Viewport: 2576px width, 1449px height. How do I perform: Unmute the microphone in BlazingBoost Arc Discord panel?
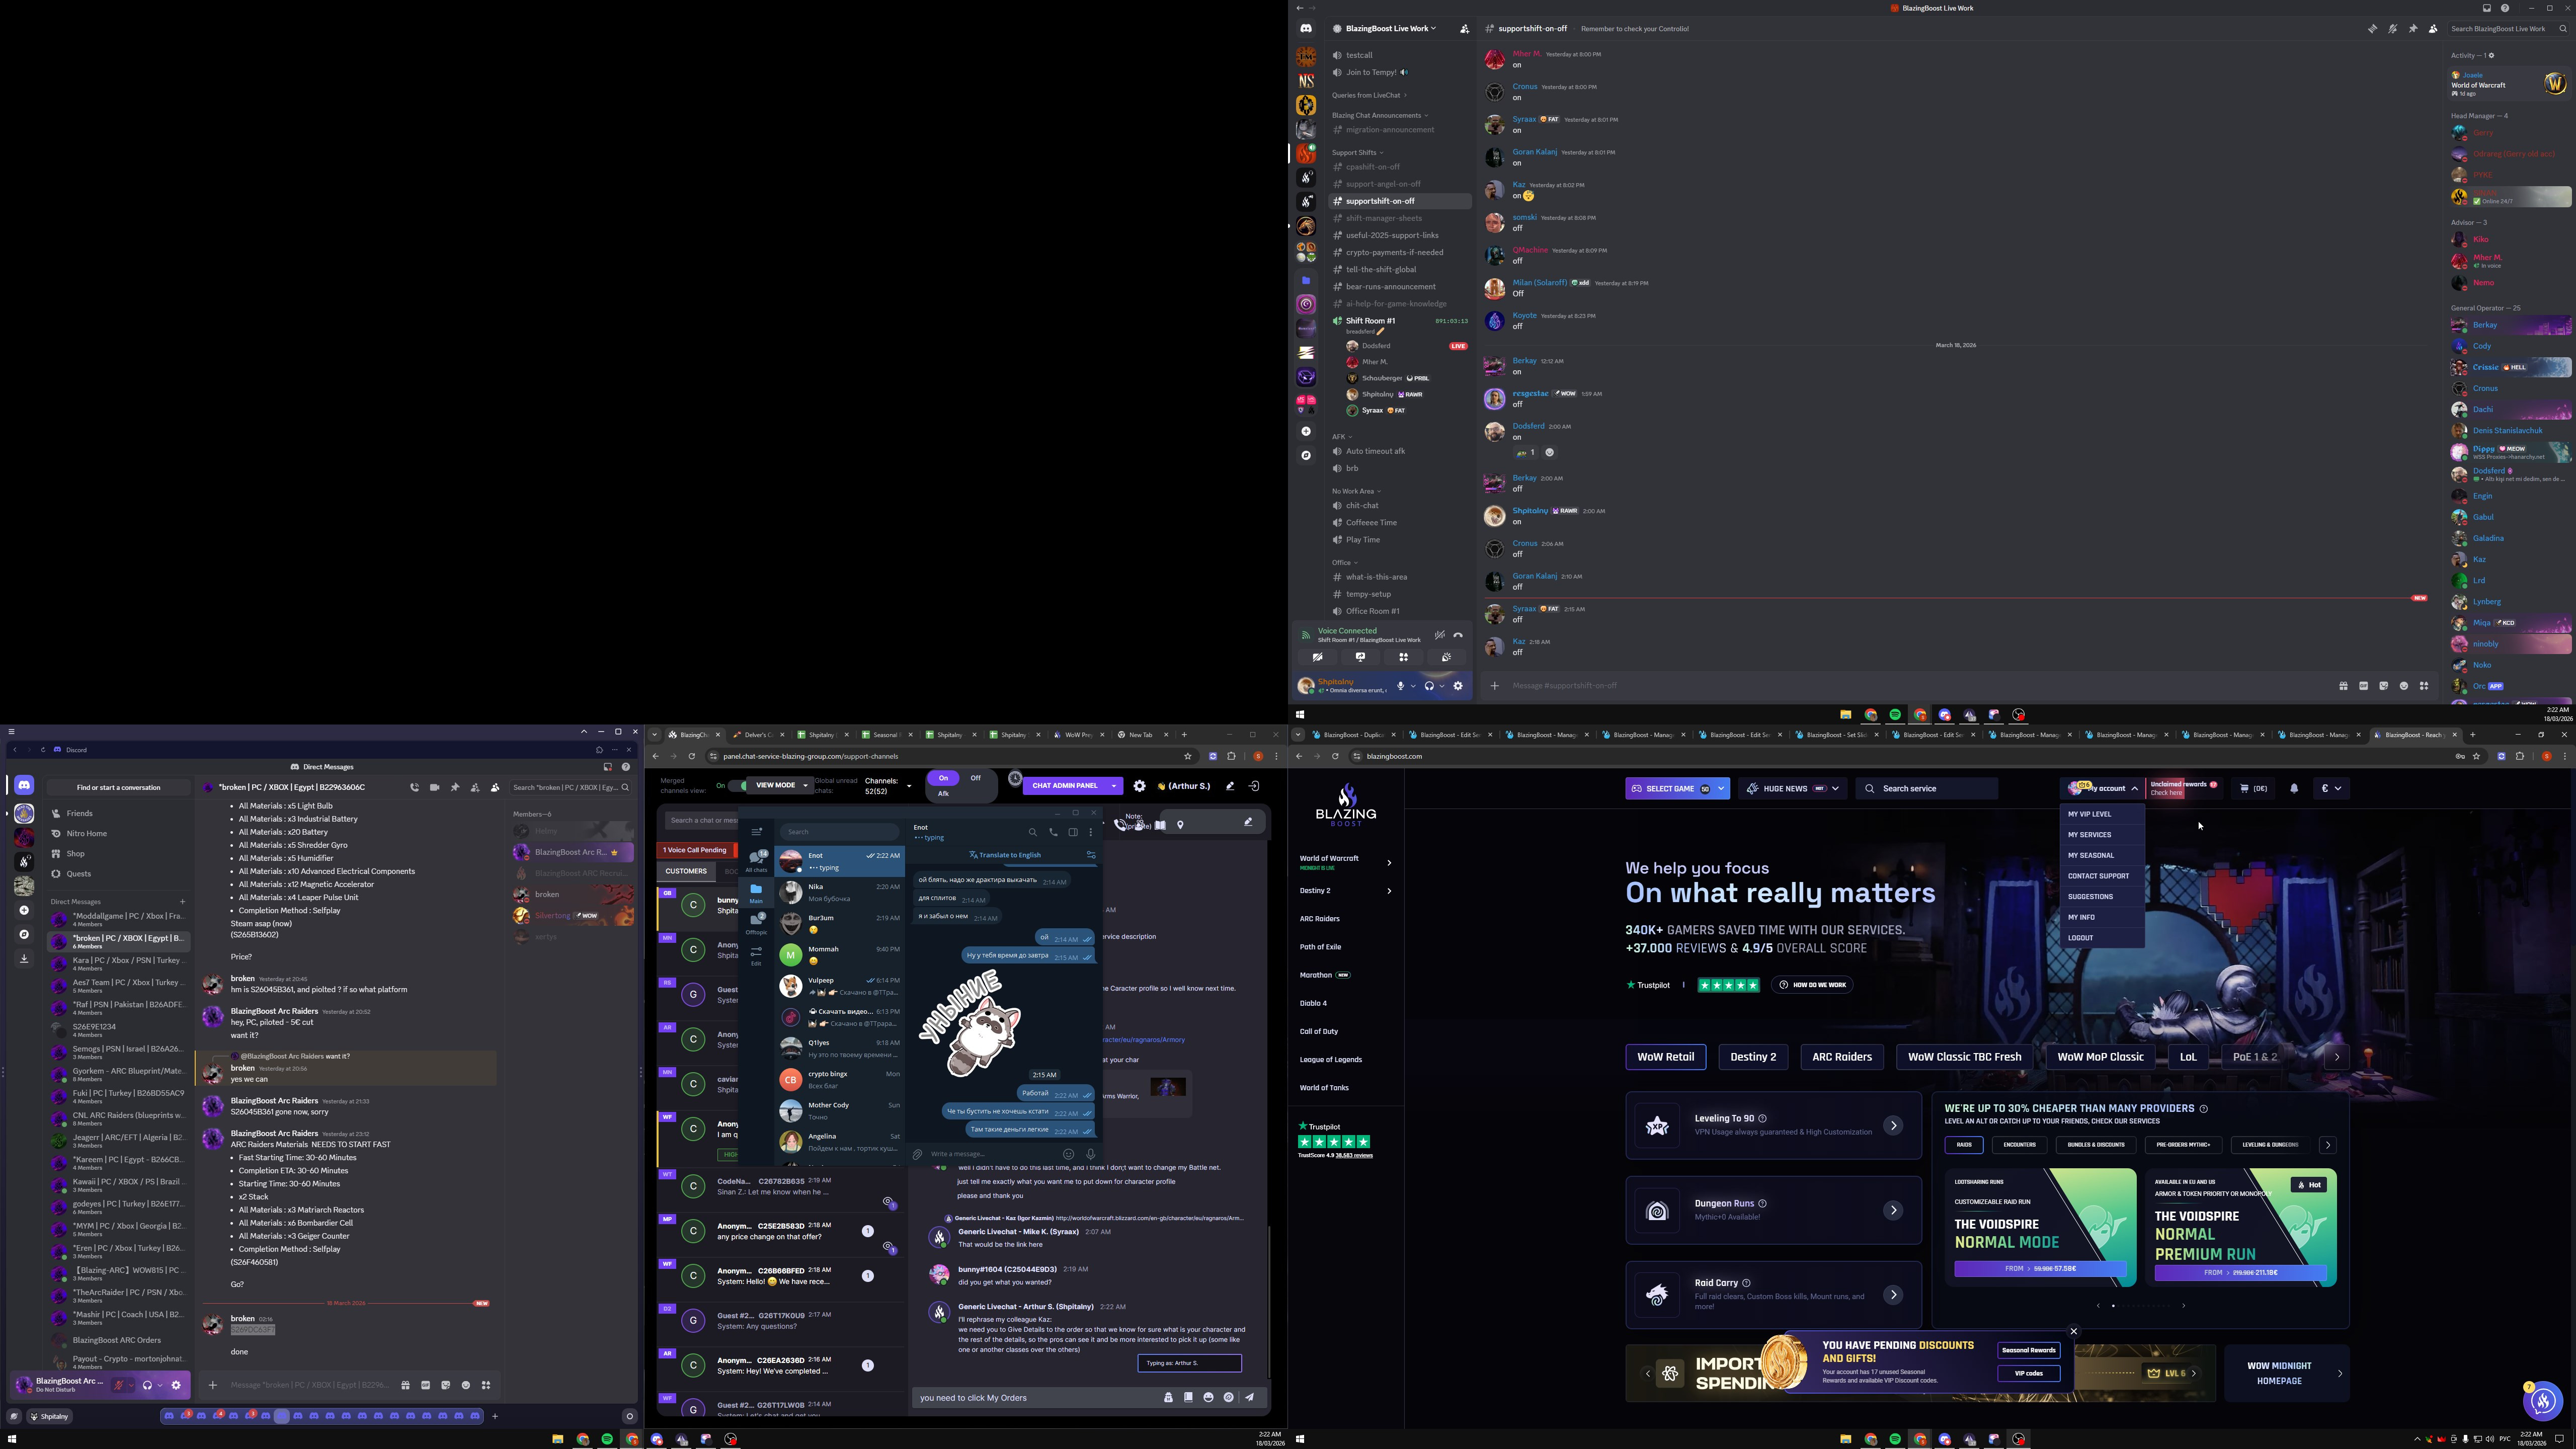pos(119,1385)
